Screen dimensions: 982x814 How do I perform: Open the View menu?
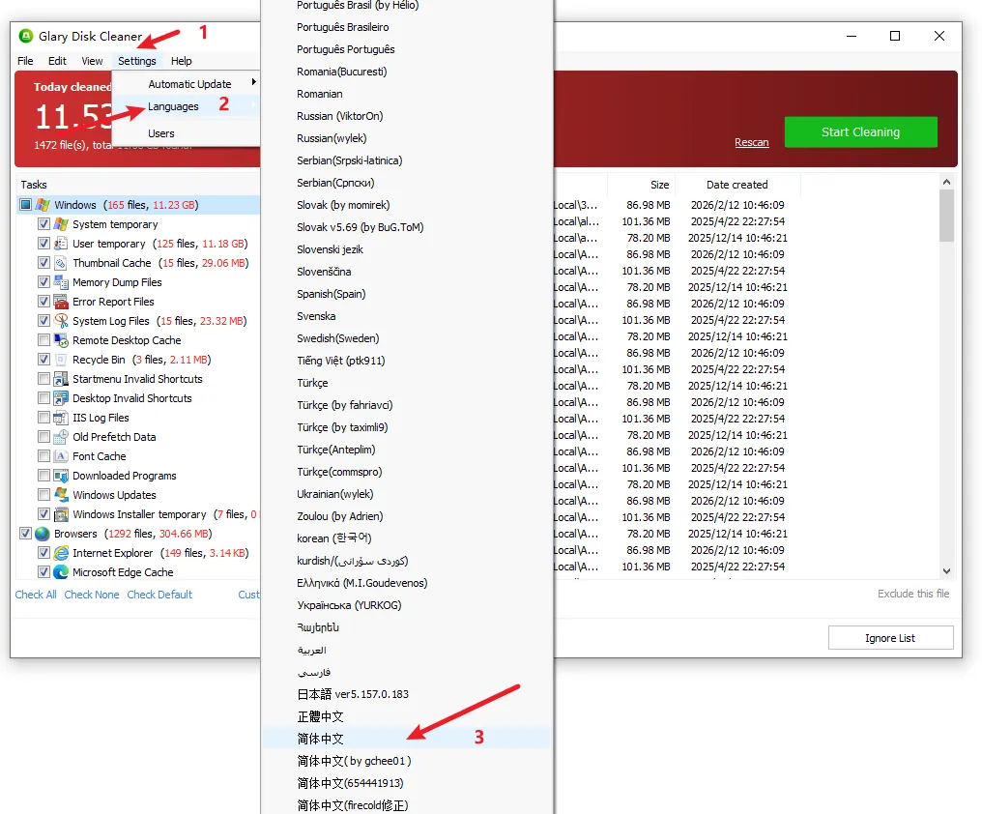[x=92, y=61]
